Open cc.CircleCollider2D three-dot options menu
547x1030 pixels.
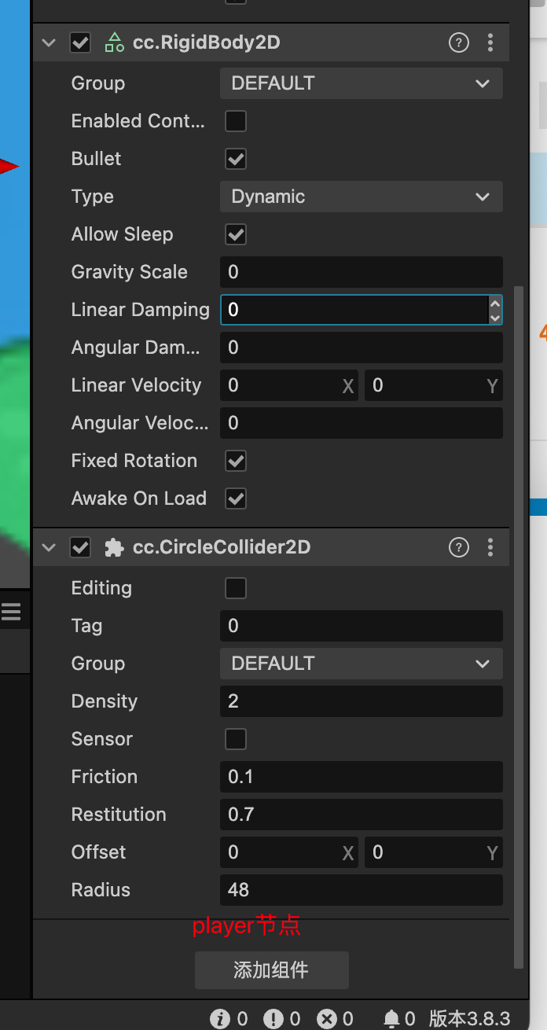490,547
